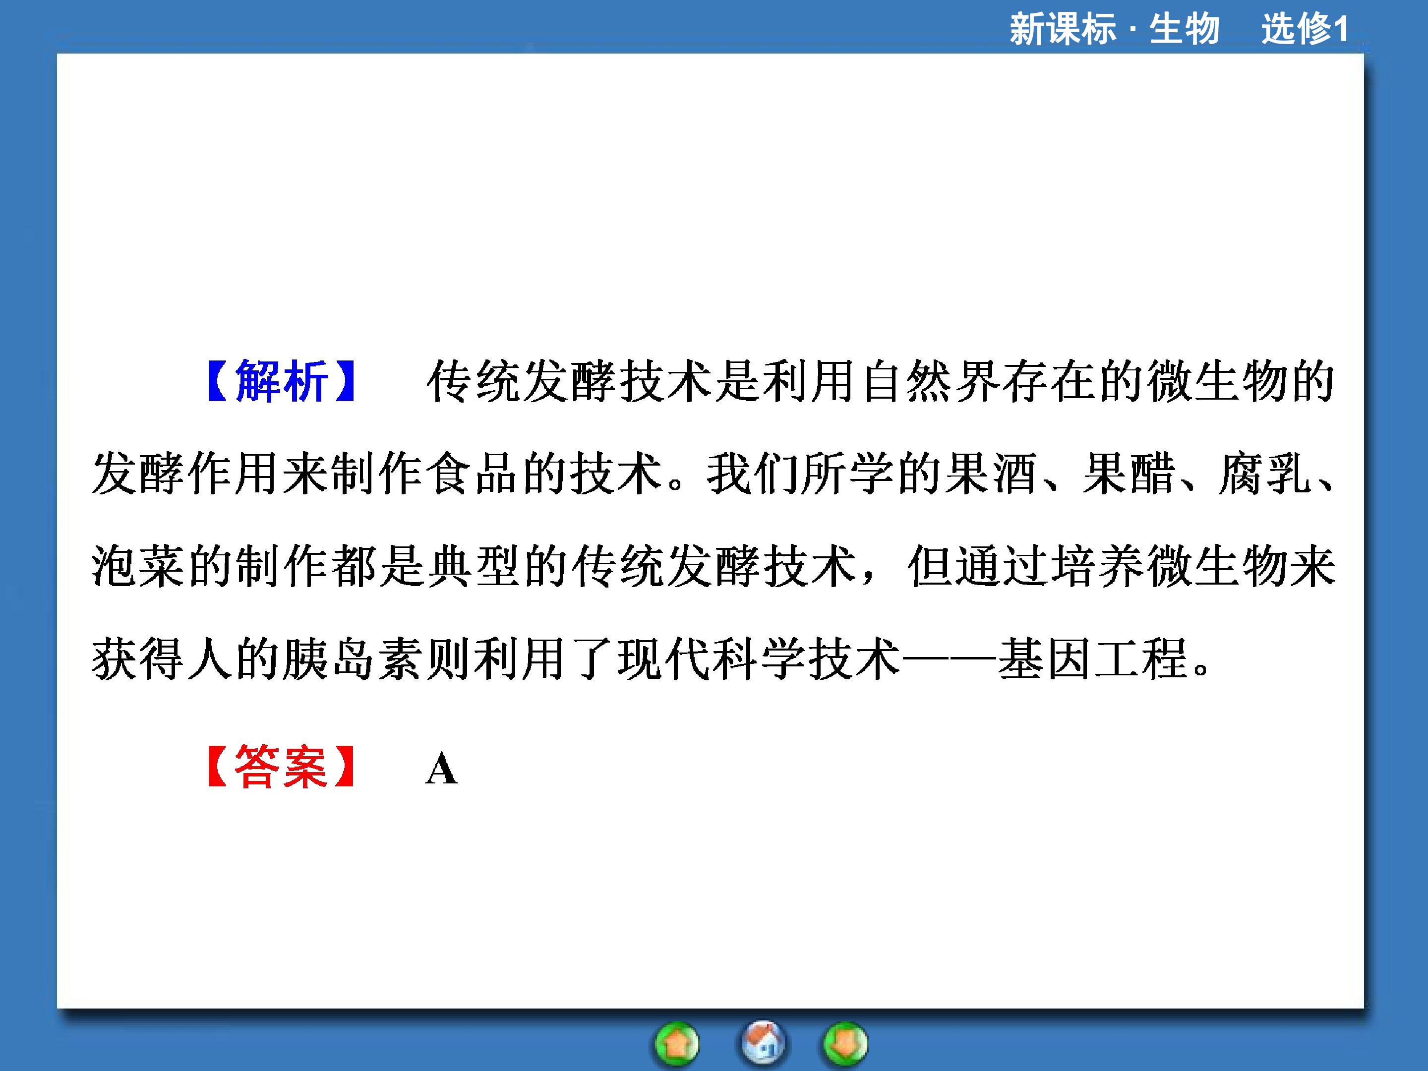Select the answer letter A
Screen dimensions: 1428x1071
pos(442,769)
